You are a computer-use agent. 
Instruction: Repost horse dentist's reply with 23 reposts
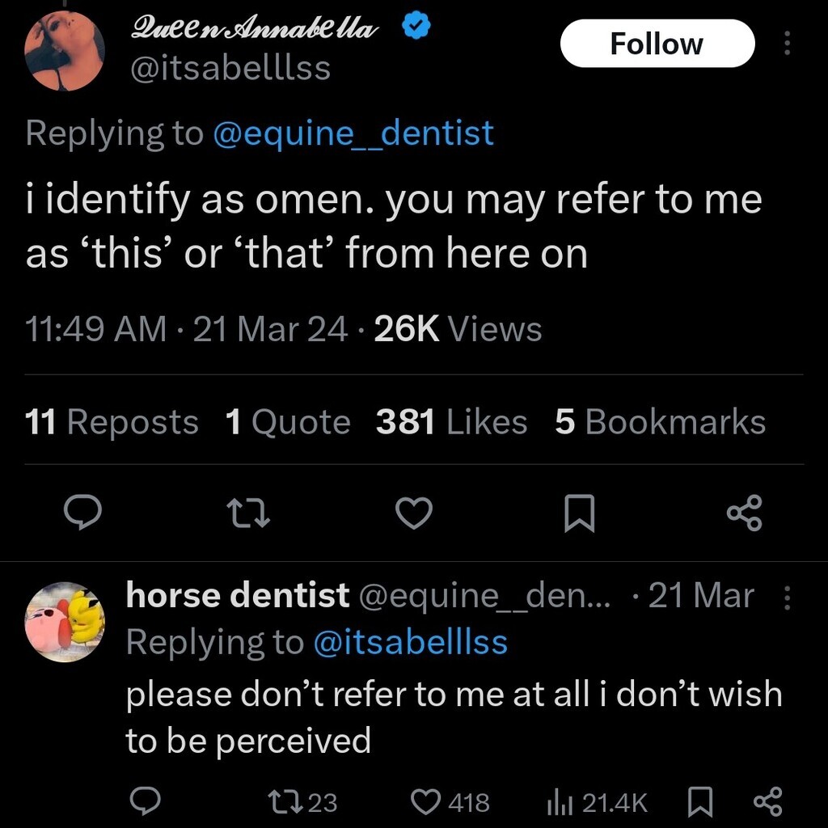(x=302, y=801)
